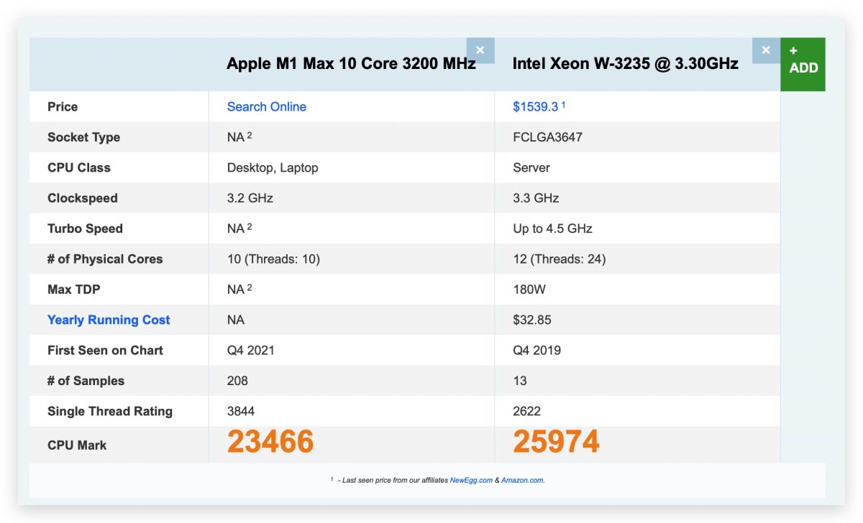Visit Amazon.com affiliate link
The width and height of the screenshot is (863, 523).
tap(522, 480)
